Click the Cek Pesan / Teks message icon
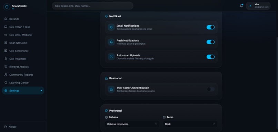 point(6,27)
